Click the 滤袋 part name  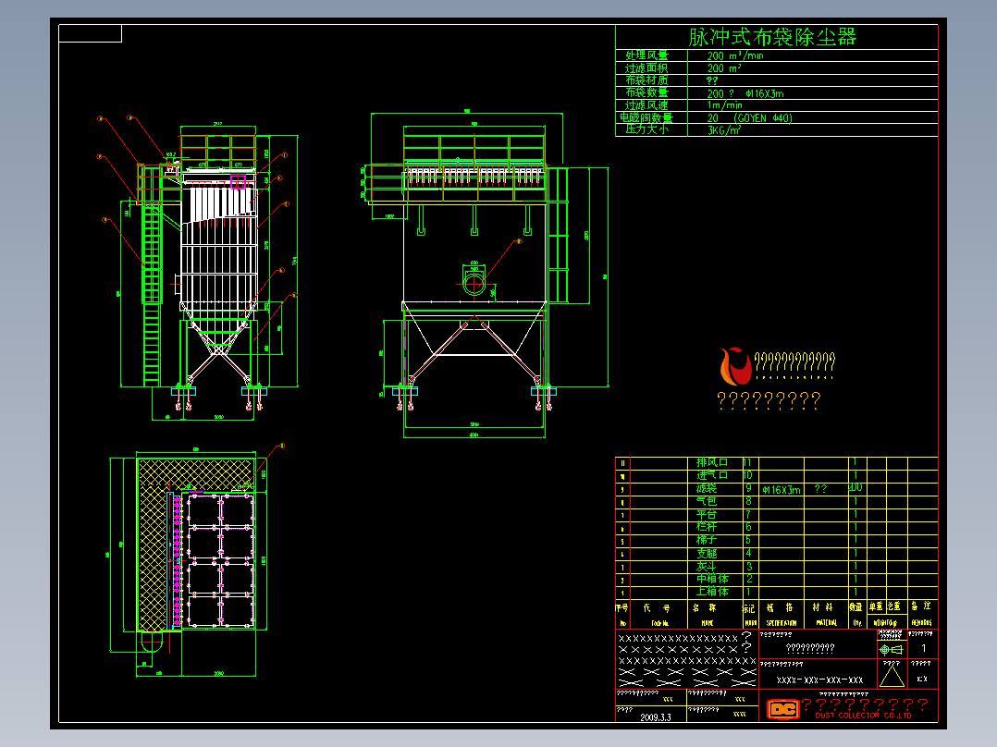pyautogui.click(x=707, y=488)
